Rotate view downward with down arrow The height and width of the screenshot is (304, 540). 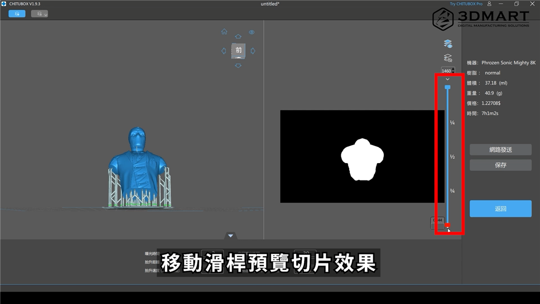[x=238, y=65]
